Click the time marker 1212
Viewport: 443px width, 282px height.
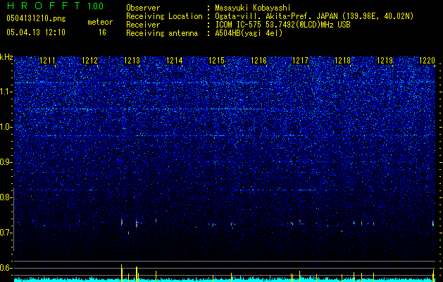[89, 60]
